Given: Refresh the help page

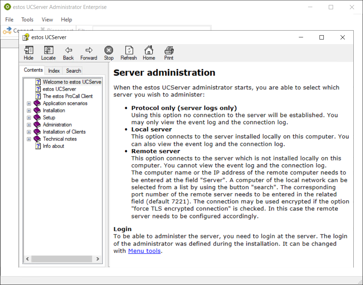Looking at the screenshot, I should [x=129, y=53].
